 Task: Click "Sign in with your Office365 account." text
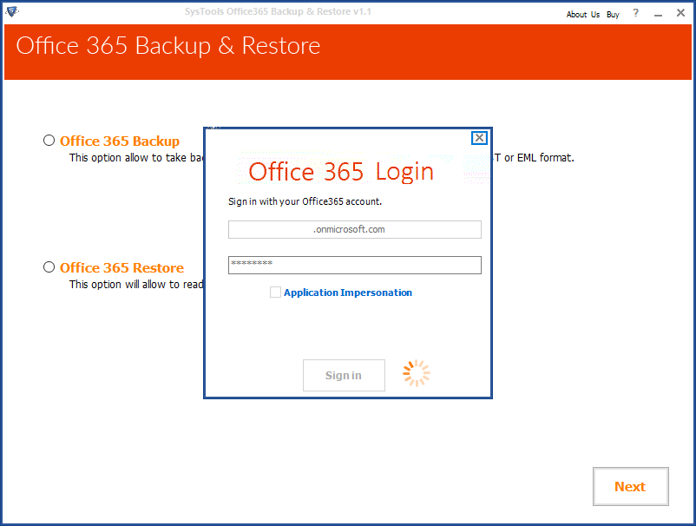point(305,201)
